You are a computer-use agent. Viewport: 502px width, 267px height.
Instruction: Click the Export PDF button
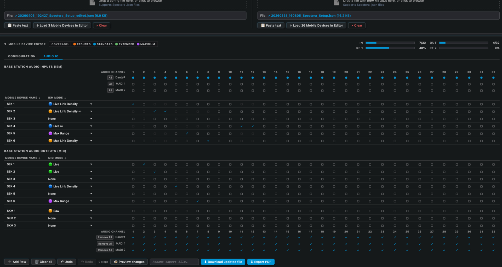pyautogui.click(x=261, y=262)
